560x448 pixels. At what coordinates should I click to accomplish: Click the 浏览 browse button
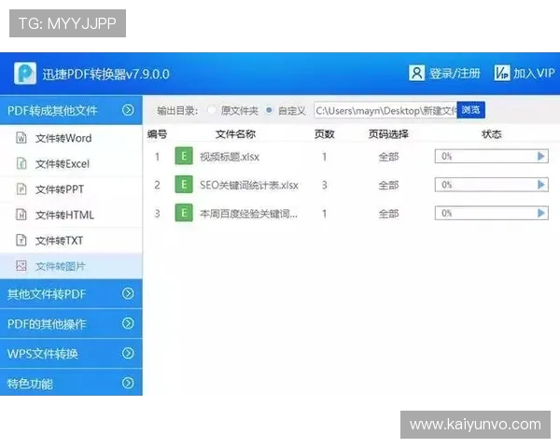click(470, 110)
